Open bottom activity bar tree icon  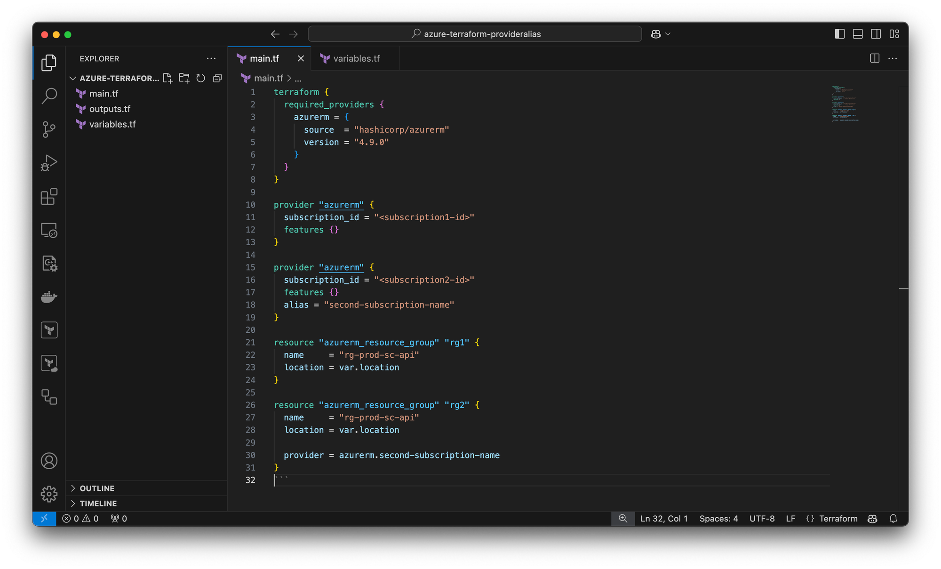tap(49, 397)
